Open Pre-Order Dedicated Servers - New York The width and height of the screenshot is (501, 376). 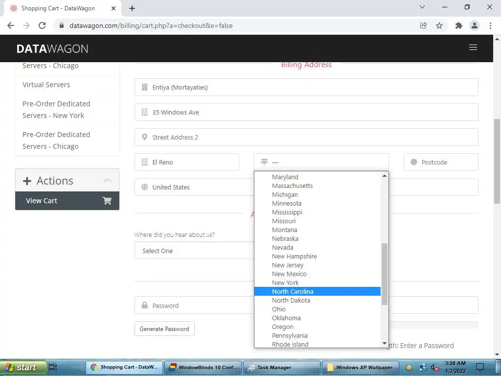tap(56, 110)
